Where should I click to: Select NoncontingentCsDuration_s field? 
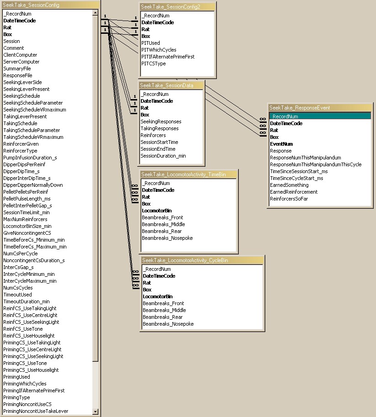click(x=34, y=260)
